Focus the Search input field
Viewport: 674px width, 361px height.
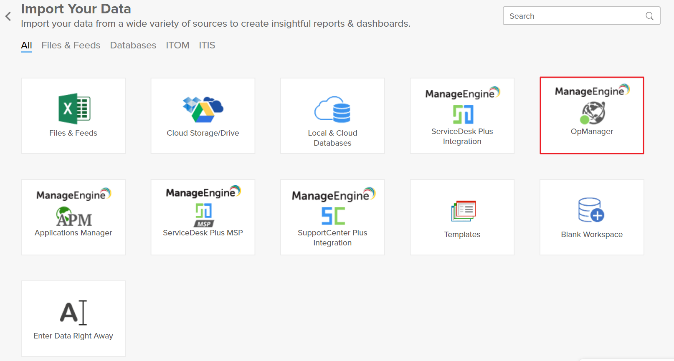(581, 16)
